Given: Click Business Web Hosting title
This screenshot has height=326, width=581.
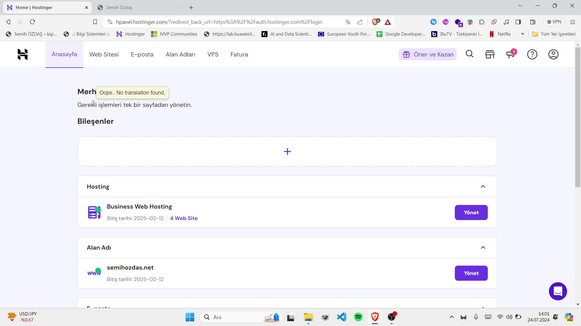Looking at the screenshot, I should pos(139,206).
